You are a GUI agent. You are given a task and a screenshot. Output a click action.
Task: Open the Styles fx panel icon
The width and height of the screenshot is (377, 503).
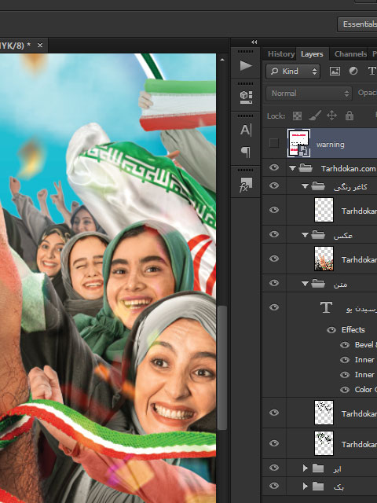click(x=246, y=185)
